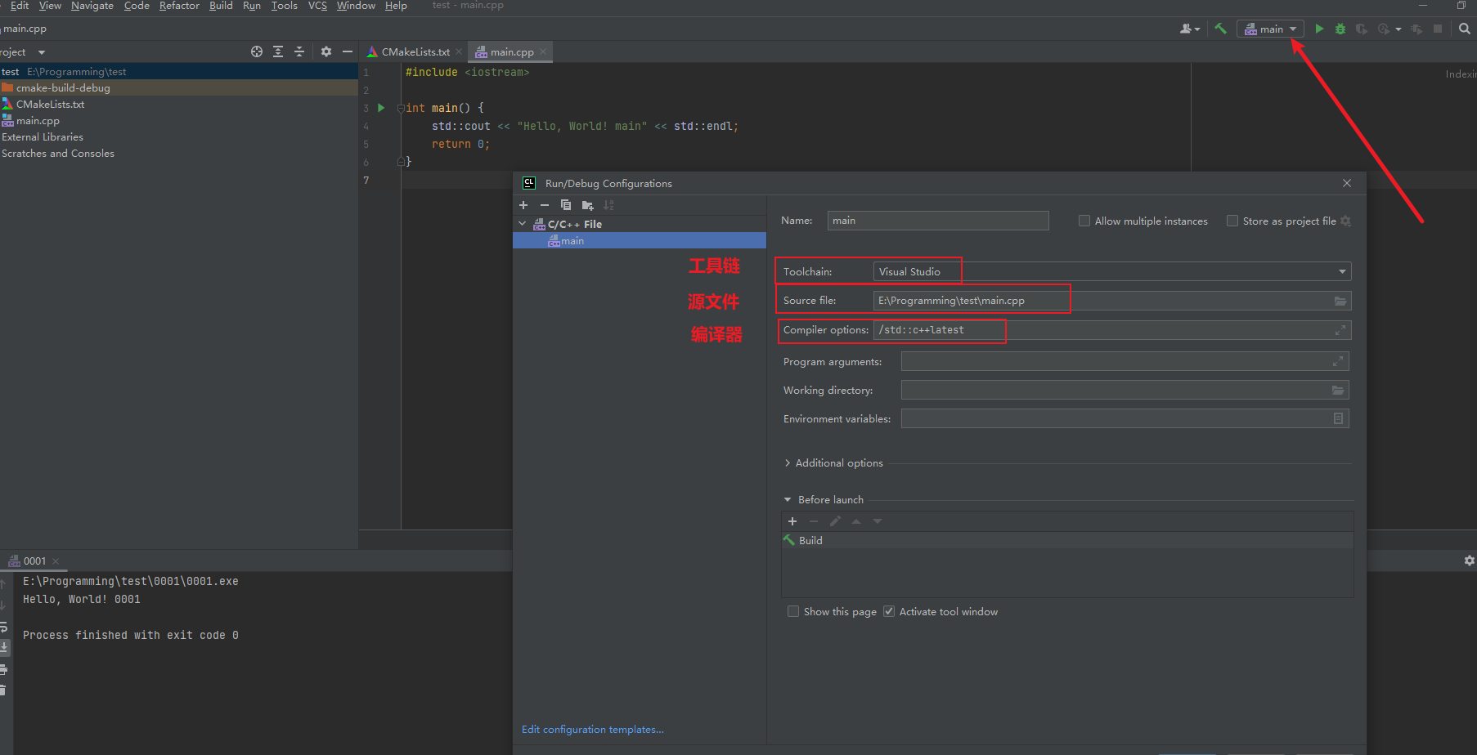Add new configuration with plus icon in dialog

pyautogui.click(x=523, y=205)
